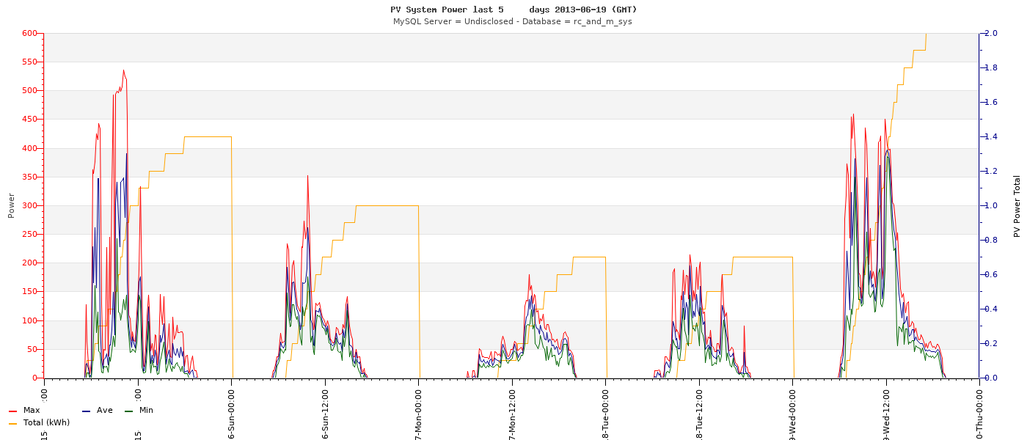The height and width of the screenshot is (440, 1027).
Task: Select the "Max" legend label
Action: coord(32,411)
